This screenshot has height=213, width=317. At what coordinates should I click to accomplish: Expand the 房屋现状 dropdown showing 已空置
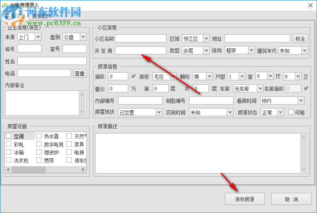pyautogui.click(x=140, y=112)
